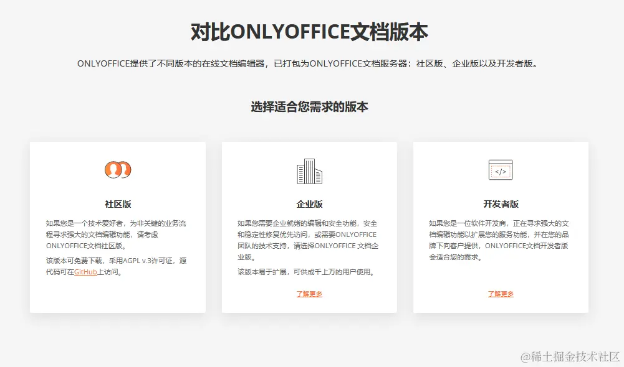The width and height of the screenshot is (624, 367).
Task: Click the 对比ONLYOFFICE文档版本 main heading
Action: pyautogui.click(x=309, y=32)
